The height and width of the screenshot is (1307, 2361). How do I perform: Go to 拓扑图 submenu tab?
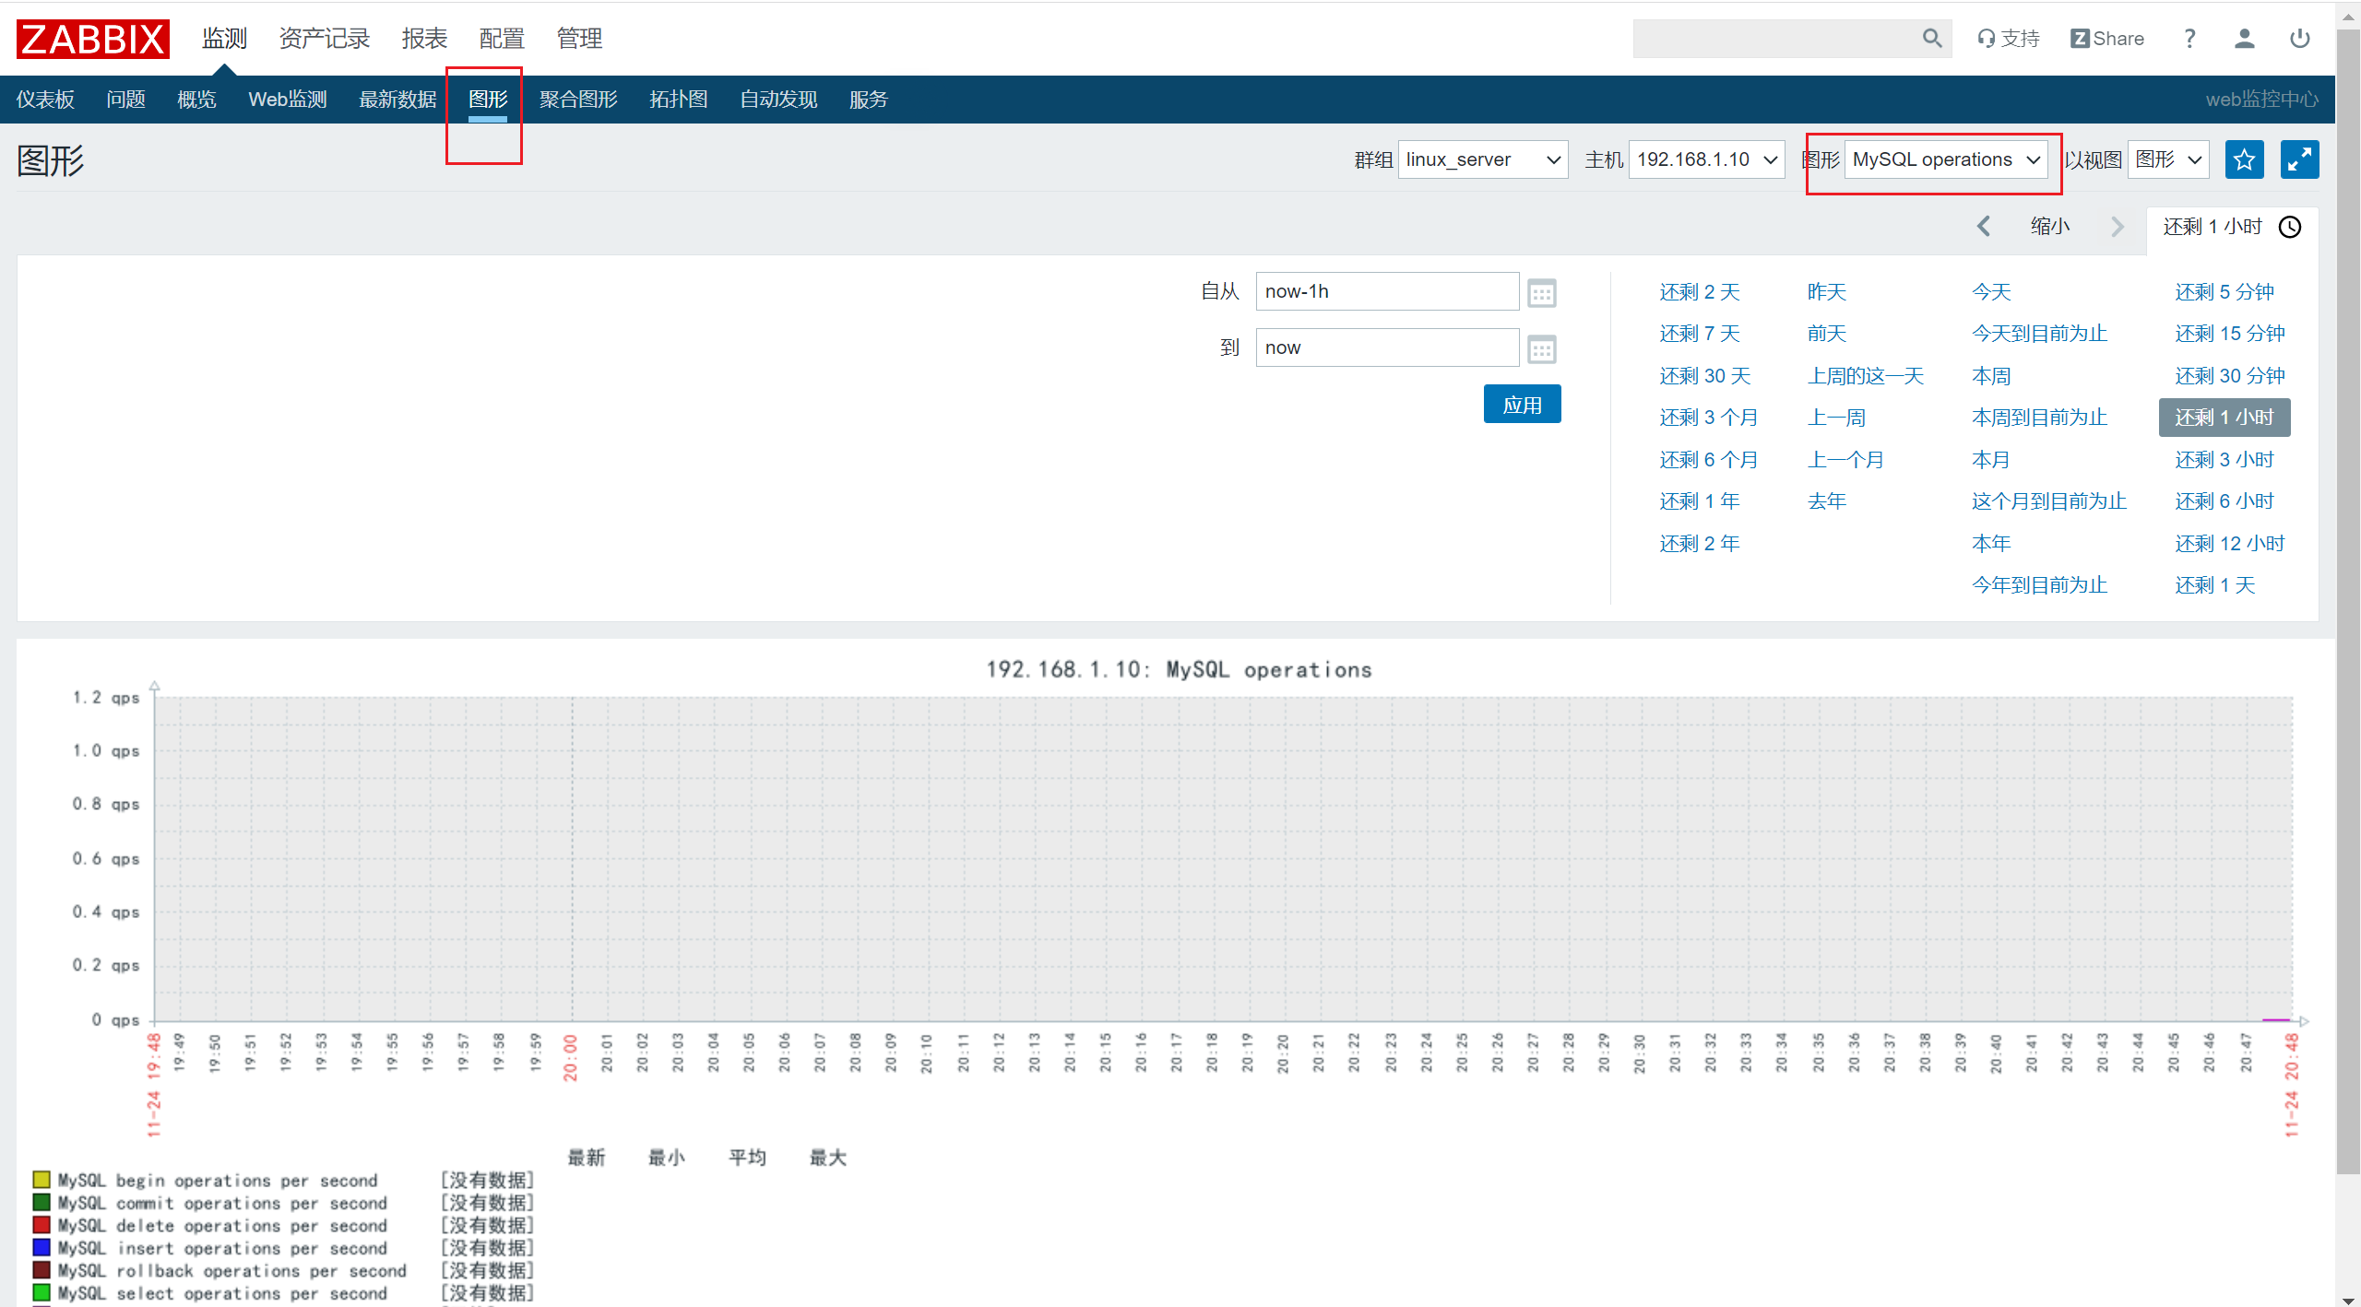679,100
